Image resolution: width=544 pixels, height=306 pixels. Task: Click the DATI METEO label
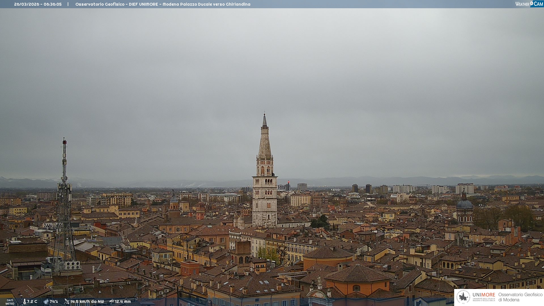[x=10, y=302]
